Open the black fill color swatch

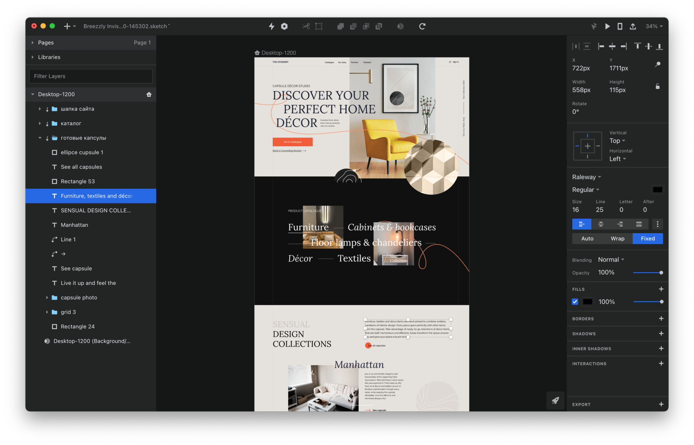point(588,302)
